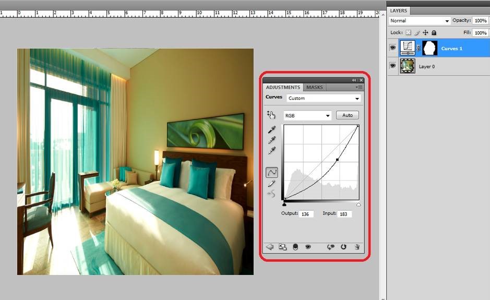Toggle Curves adjustment layer visibility eye
The height and width of the screenshot is (300, 490).
pos(308,247)
